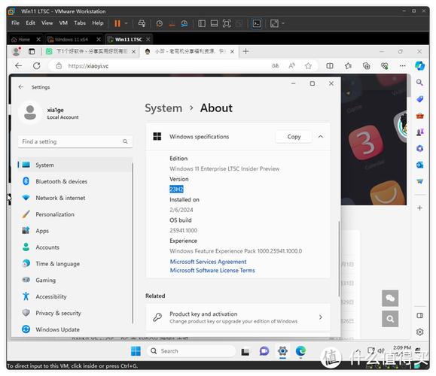The width and height of the screenshot is (436, 376).
Task: Expand Product key and activation
Action: (238, 317)
